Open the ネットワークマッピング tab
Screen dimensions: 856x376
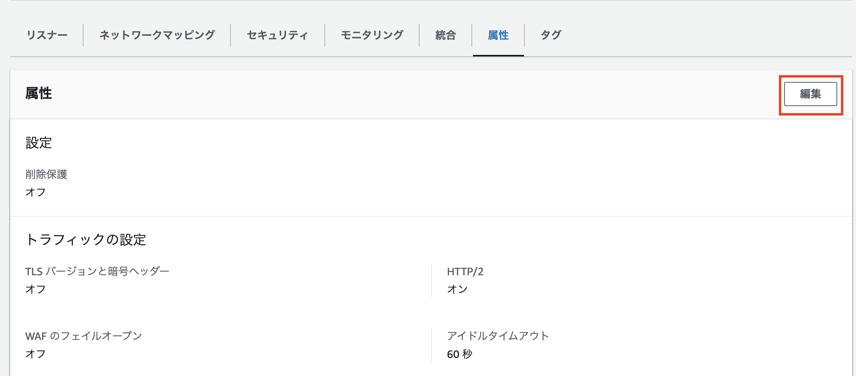[x=157, y=35]
